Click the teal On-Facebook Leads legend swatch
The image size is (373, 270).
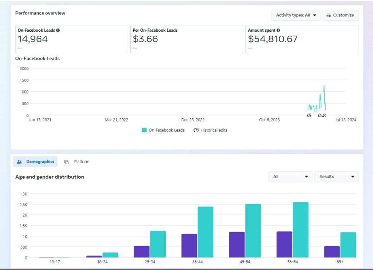pyautogui.click(x=144, y=130)
